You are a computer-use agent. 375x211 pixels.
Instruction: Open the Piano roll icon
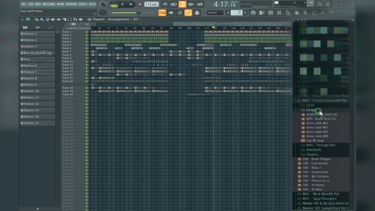click(x=262, y=13)
